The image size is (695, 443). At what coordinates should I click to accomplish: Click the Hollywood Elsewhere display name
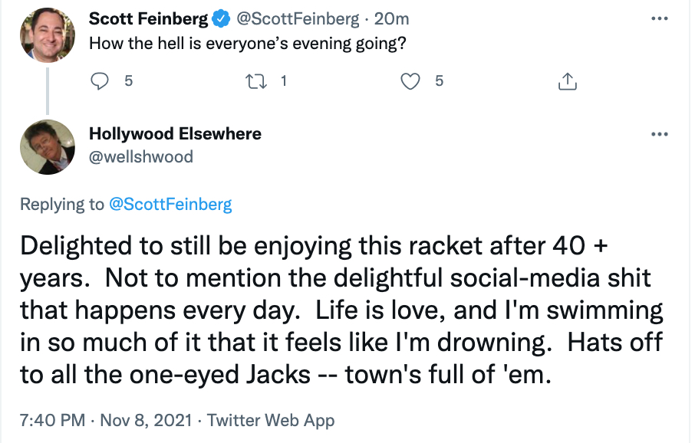coord(175,133)
